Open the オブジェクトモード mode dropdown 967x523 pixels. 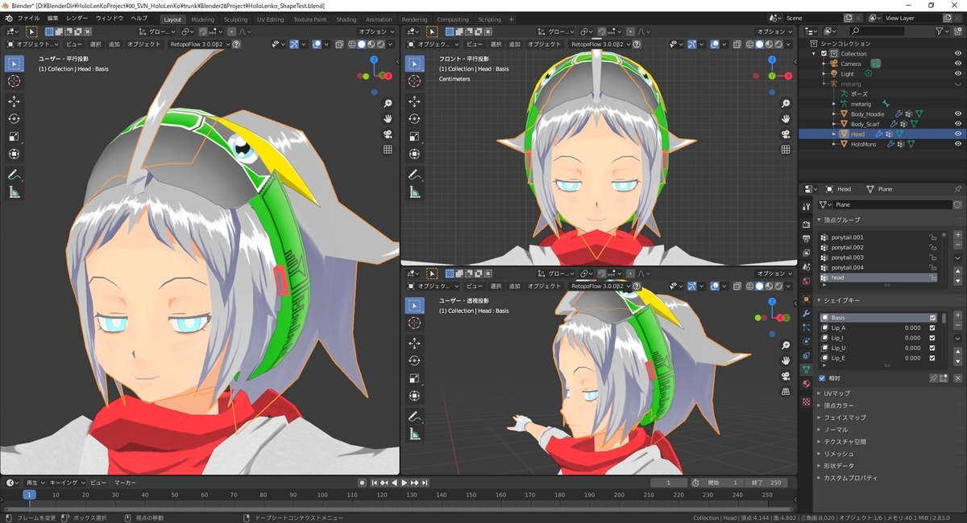pos(32,44)
